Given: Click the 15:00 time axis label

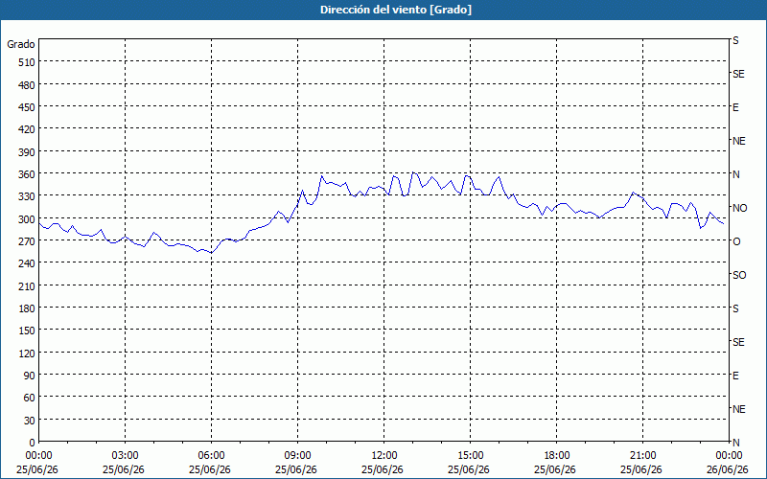Looking at the screenshot, I should pyautogui.click(x=470, y=456).
